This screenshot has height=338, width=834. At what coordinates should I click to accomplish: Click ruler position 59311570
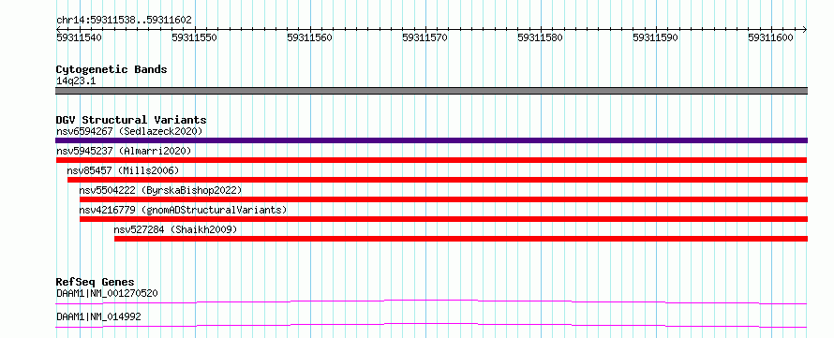425,37
